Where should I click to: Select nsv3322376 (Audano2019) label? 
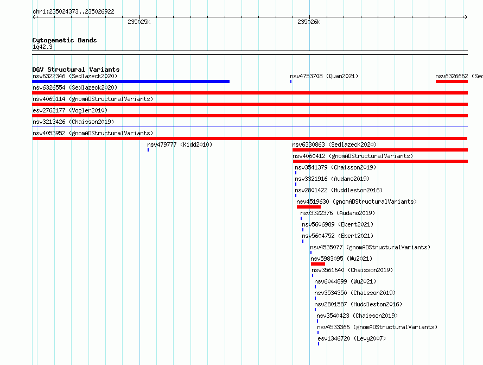tap(338, 213)
